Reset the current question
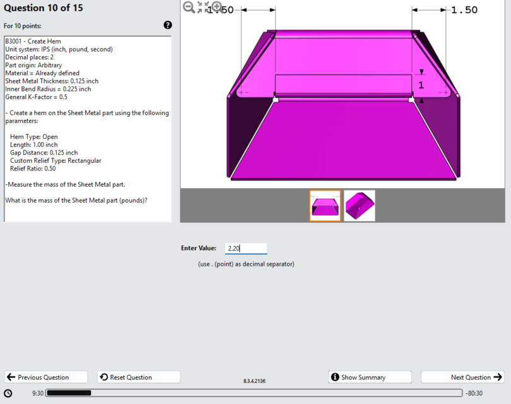Viewport: 511px width, 404px height. [138, 377]
